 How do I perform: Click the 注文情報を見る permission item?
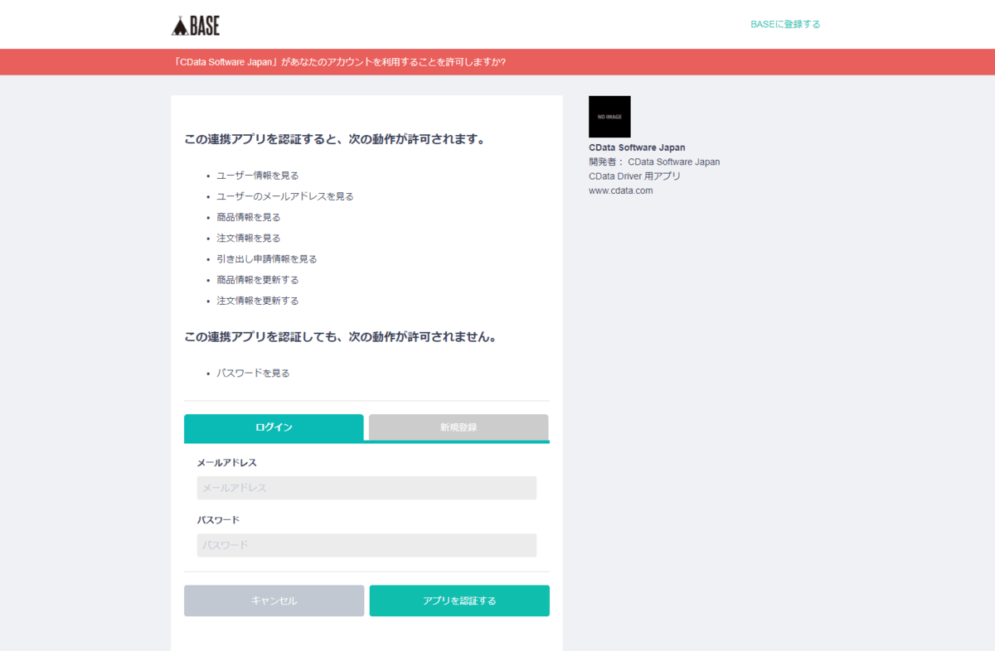pyautogui.click(x=249, y=238)
